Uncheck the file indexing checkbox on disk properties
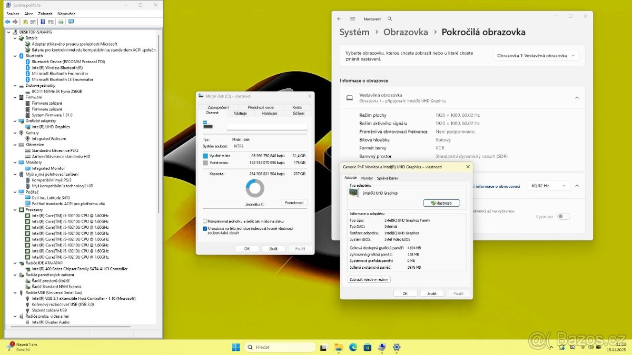 (204, 229)
